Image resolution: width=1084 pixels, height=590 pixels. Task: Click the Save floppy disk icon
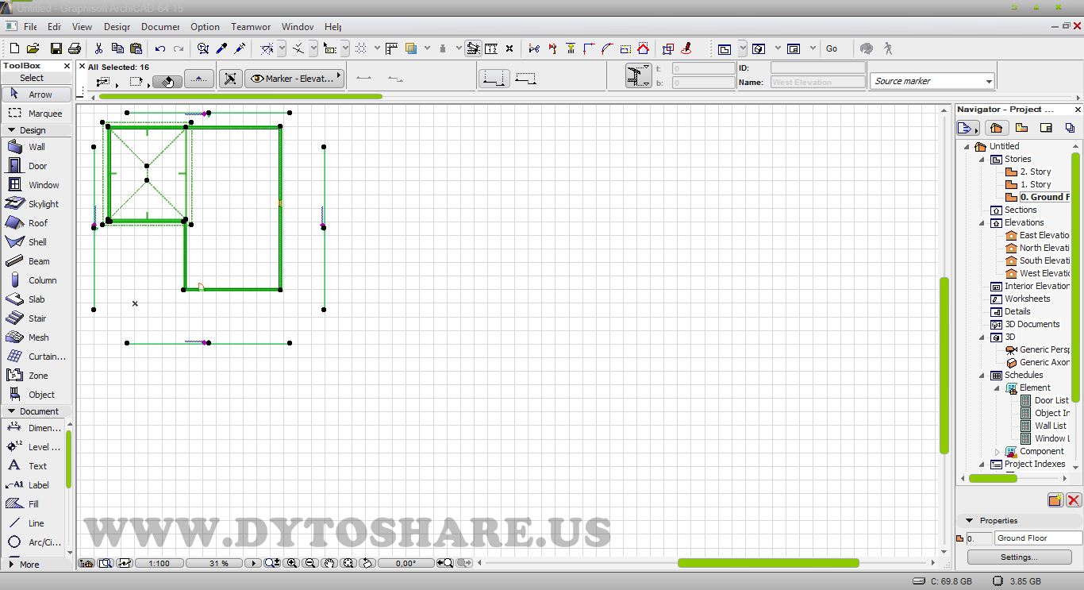click(56, 48)
